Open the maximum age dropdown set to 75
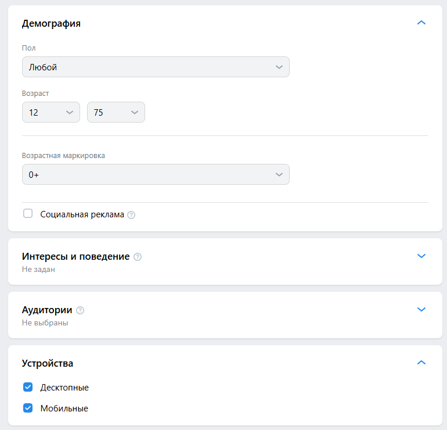Viewport: 447px width, 430px height. point(116,112)
